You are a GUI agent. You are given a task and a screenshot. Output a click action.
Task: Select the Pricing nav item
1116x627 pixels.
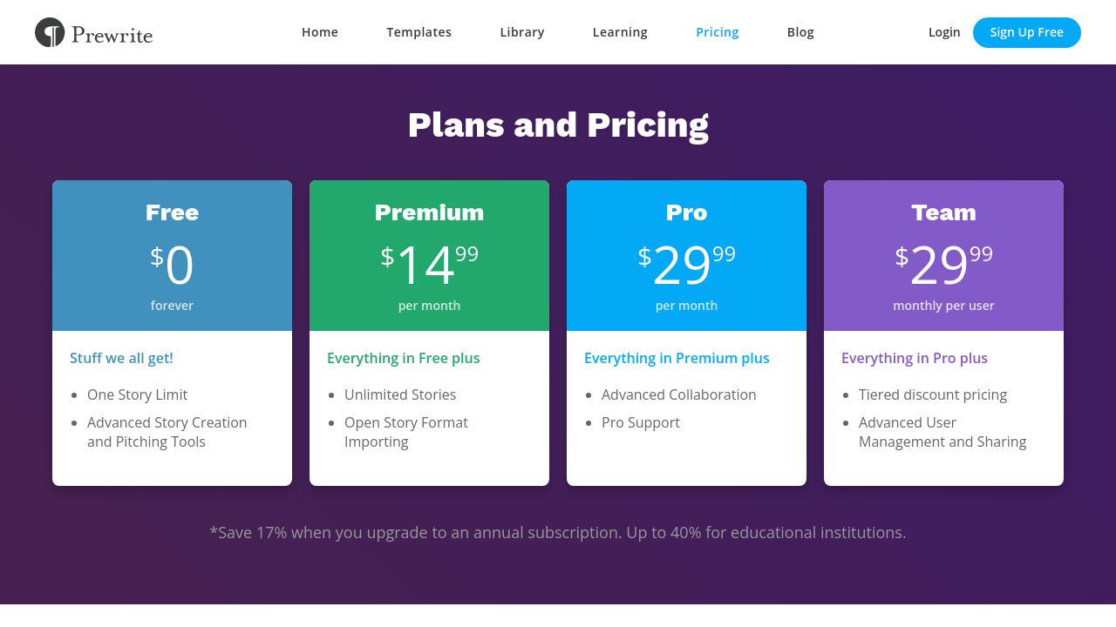718,32
